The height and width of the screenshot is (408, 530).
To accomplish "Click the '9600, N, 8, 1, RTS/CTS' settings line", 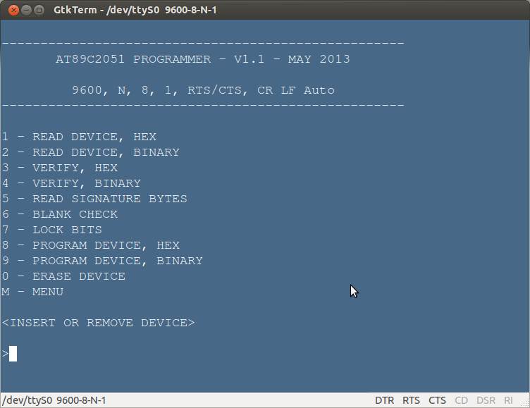I will click(203, 90).
